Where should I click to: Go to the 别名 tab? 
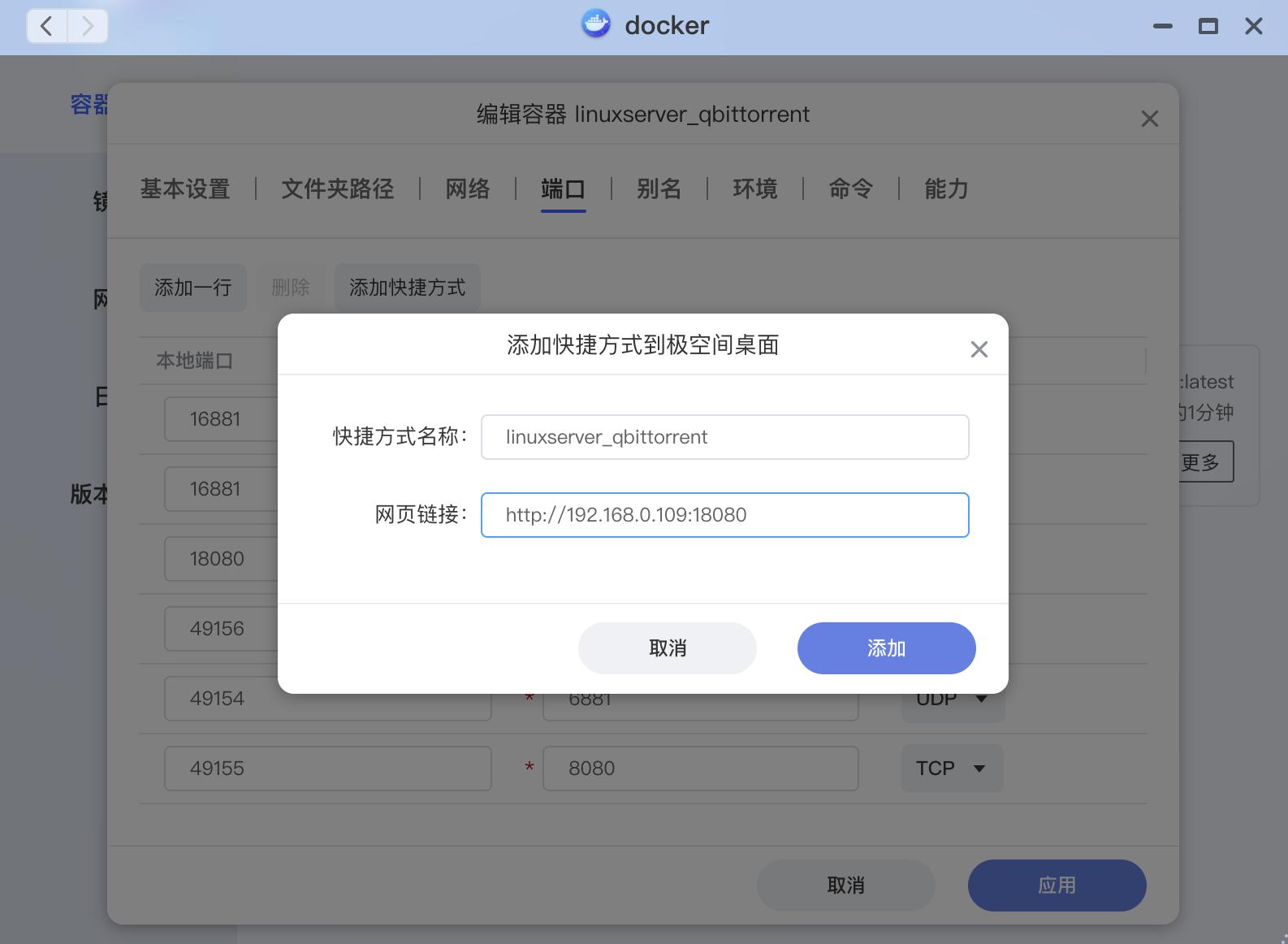pyautogui.click(x=659, y=189)
